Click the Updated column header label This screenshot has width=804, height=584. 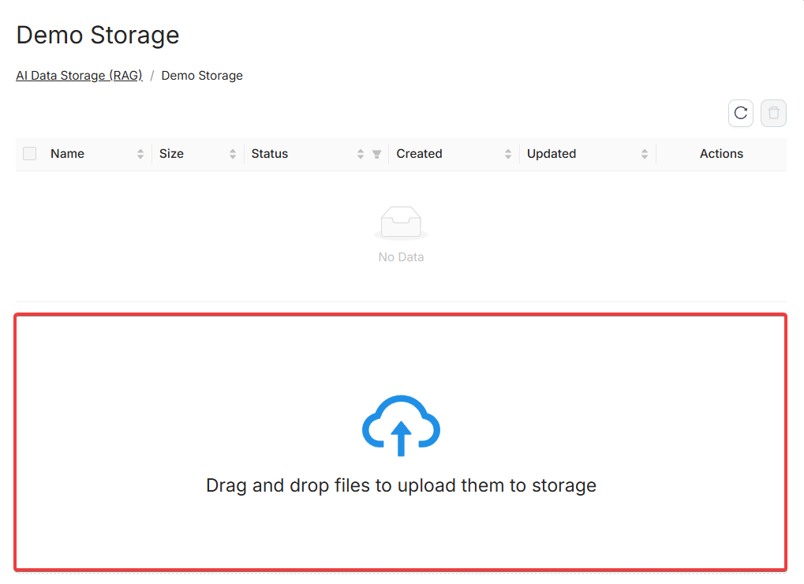click(x=552, y=154)
